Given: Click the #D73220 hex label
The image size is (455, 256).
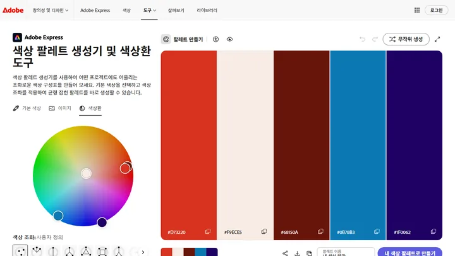Looking at the screenshot, I should [176, 232].
